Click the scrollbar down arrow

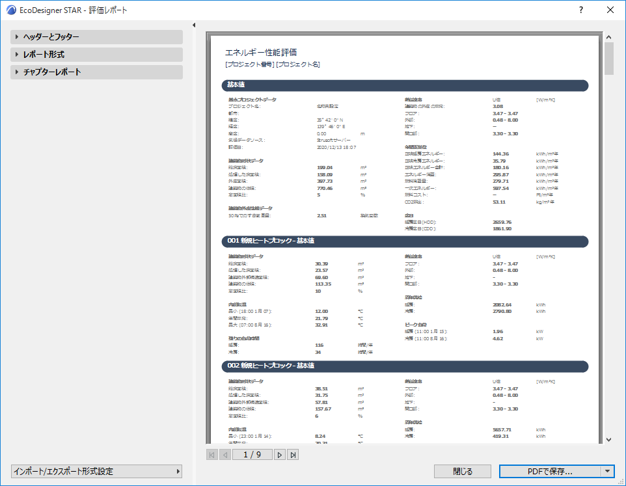(x=609, y=440)
